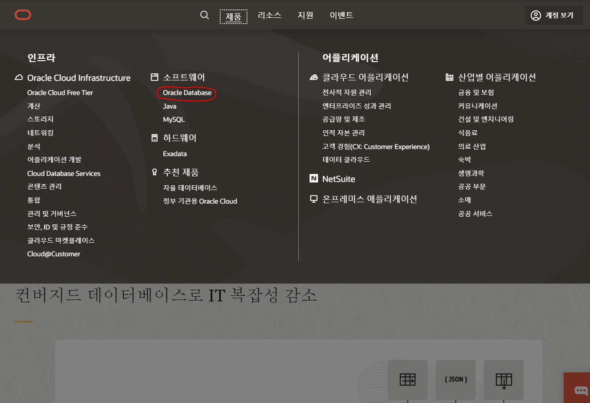
Task: Select the 분석 link
Action: pyautogui.click(x=34, y=146)
